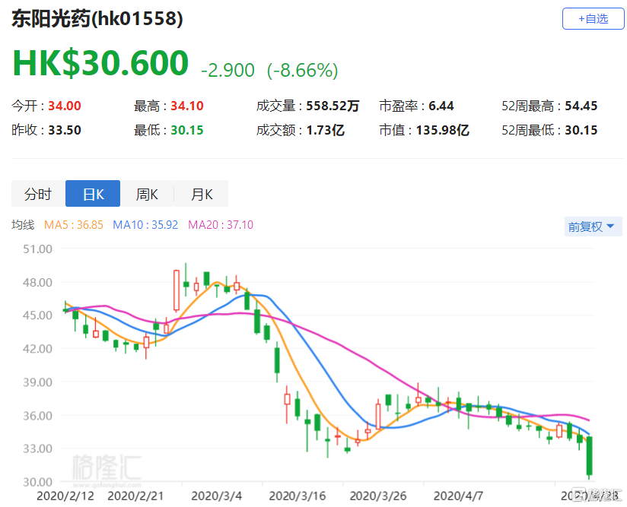Click the tall red candlestick near 48.00
627x507 pixels.
177,290
